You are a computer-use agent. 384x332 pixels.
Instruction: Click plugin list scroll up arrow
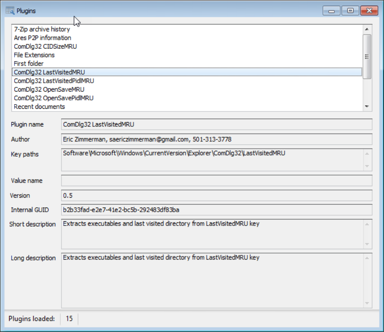pos(366,29)
